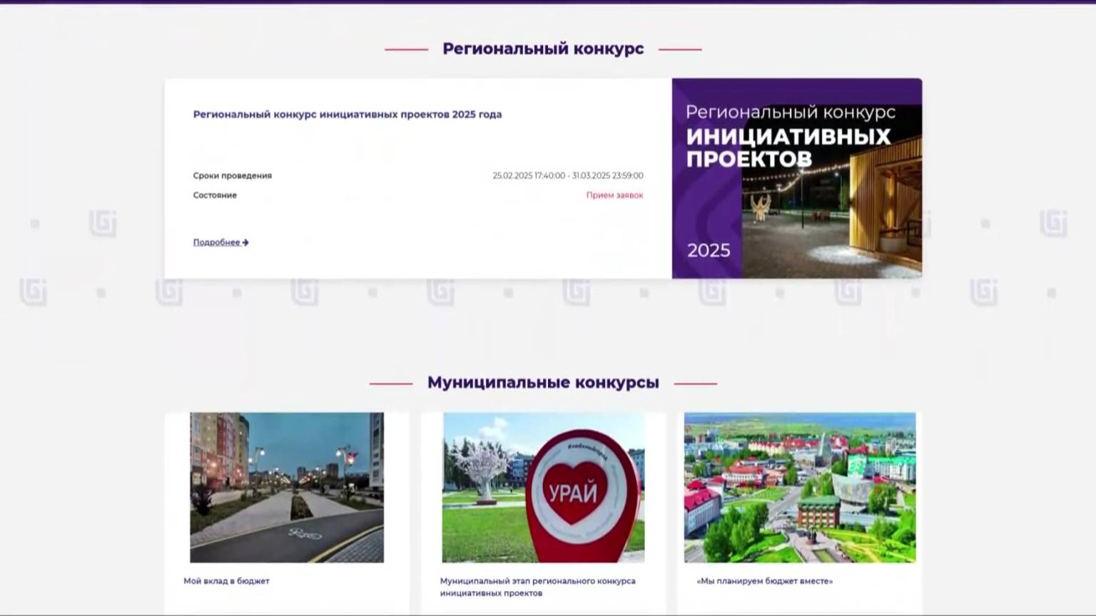
Task: Open the 'УРАЙ' heart sign card photo
Action: [543, 488]
